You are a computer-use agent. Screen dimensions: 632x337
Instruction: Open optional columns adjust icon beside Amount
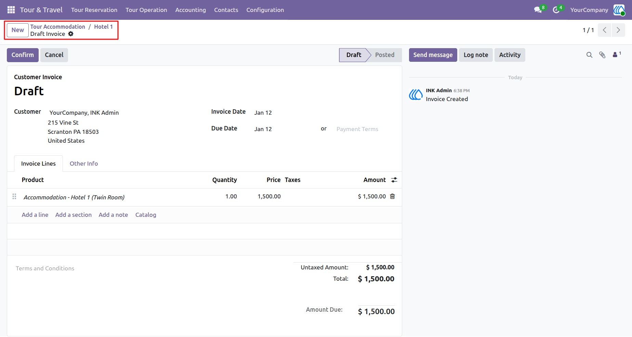tap(394, 180)
